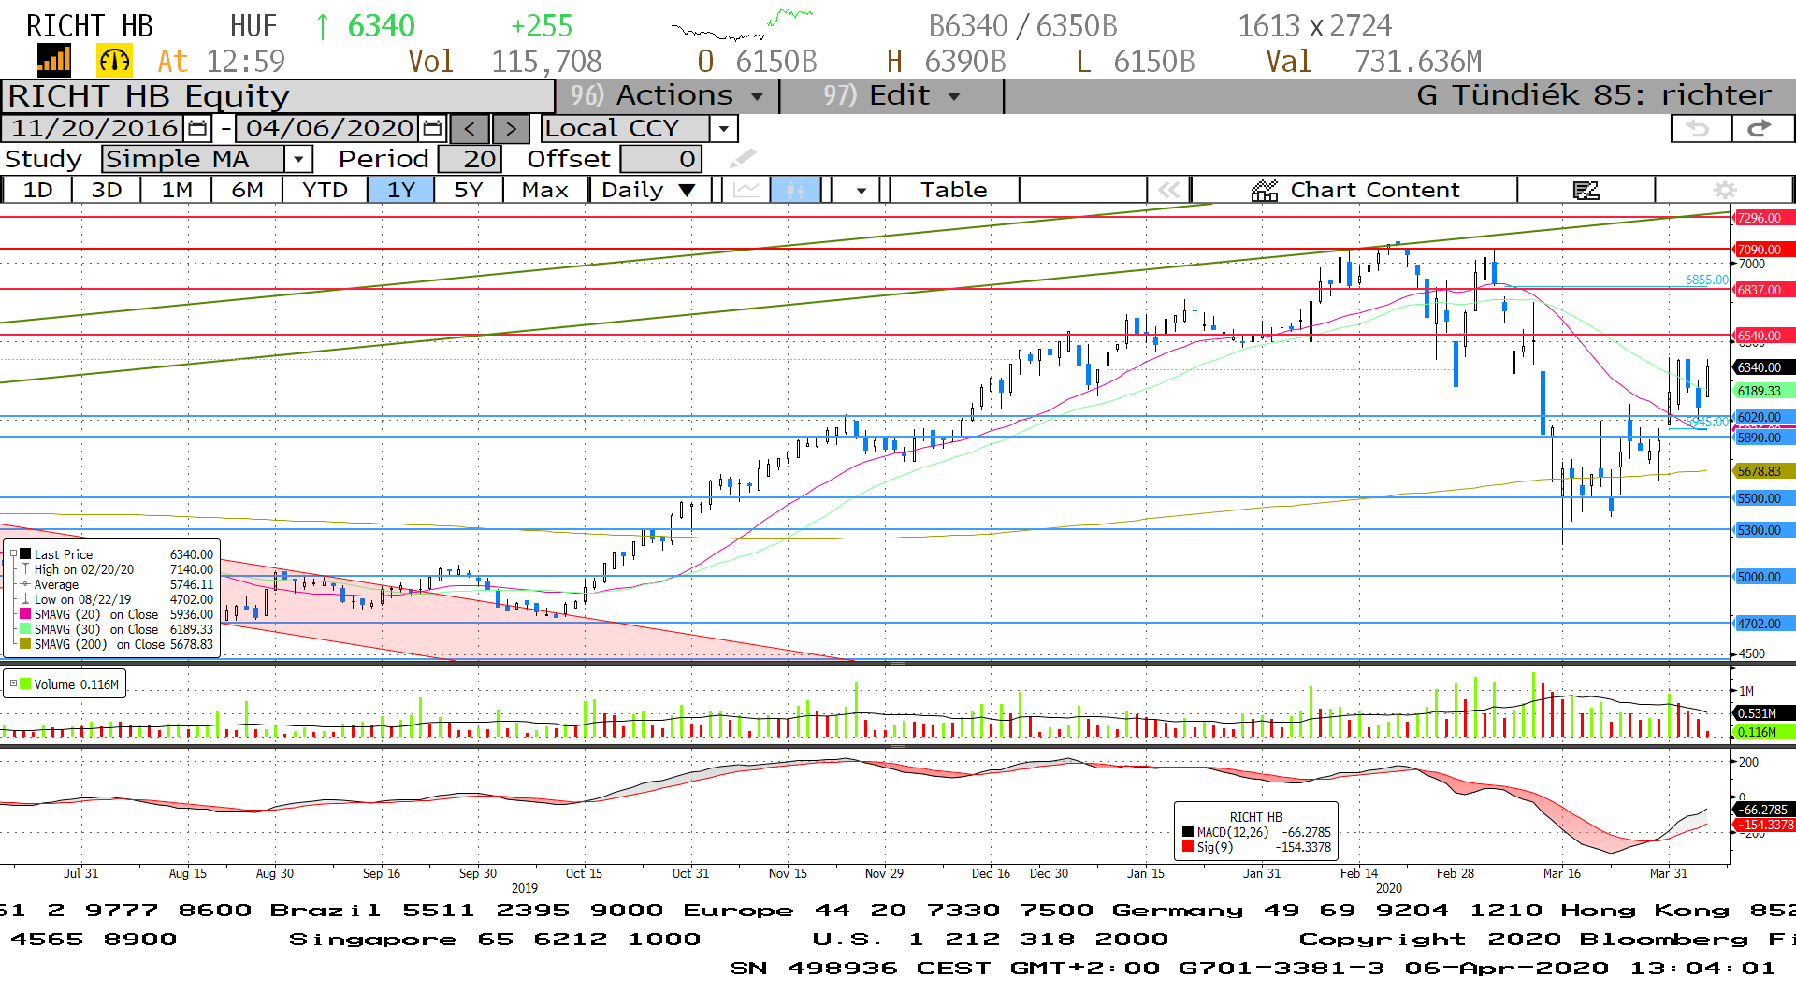Open the start date calendar picker
The height and width of the screenshot is (1005, 1796).
197,128
